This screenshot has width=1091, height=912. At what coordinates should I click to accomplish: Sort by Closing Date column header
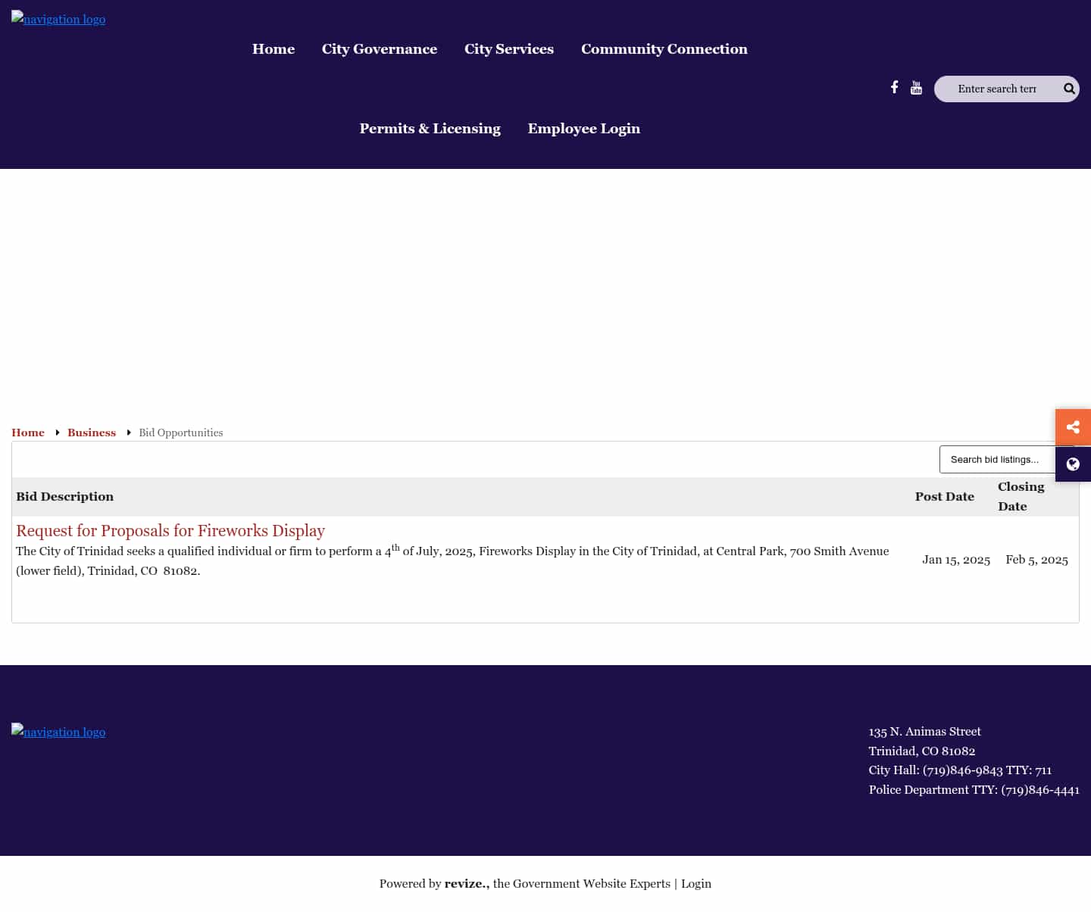(1021, 497)
